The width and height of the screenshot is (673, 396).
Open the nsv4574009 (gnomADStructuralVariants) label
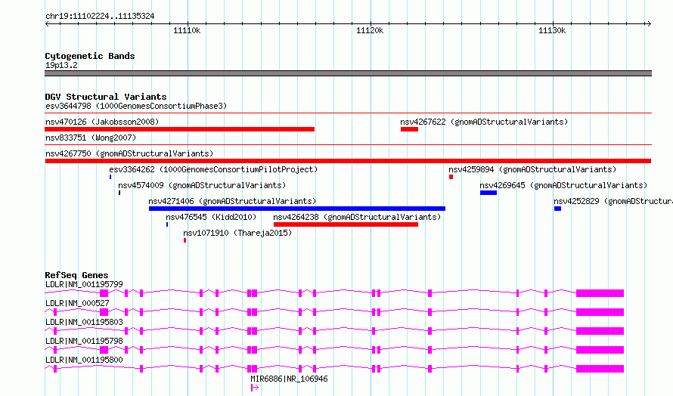(202, 185)
